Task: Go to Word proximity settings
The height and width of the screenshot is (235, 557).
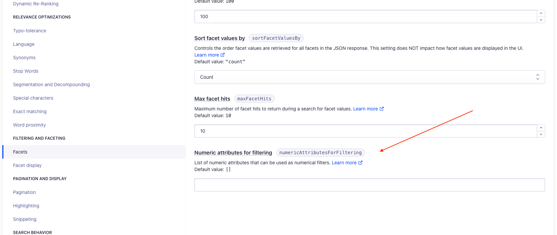Action: pyautogui.click(x=29, y=125)
